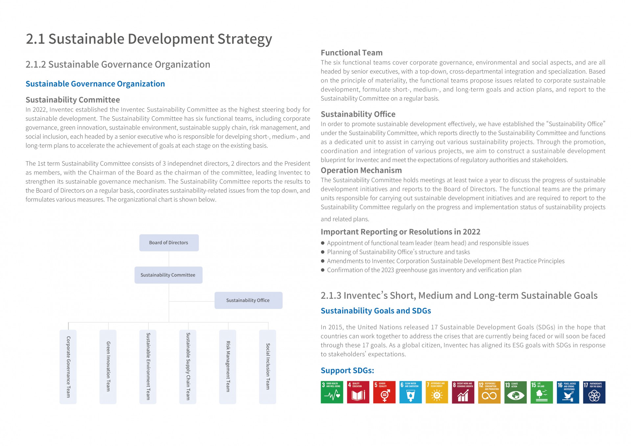Viewport: 631px width, 446px height.
Task: Click the SDG 8 Decent Work icon
Action: [463, 392]
